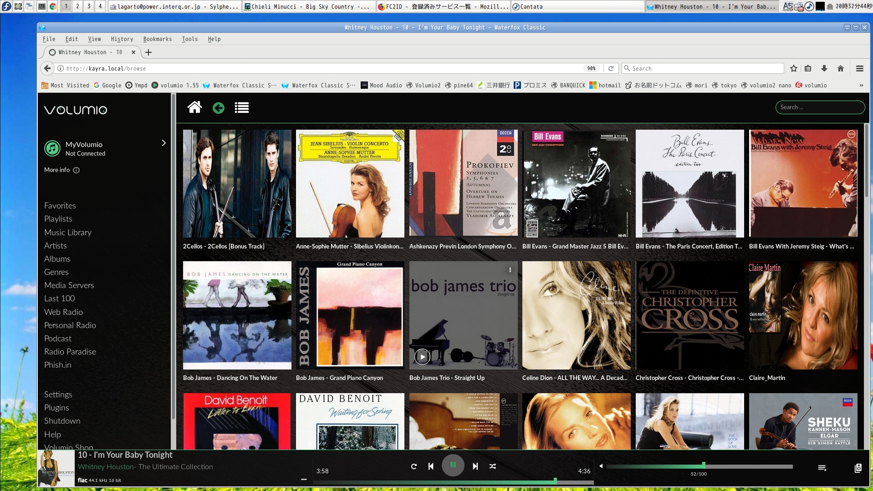
Task: Open the track options ellipsis menu
Action: (x=304, y=479)
